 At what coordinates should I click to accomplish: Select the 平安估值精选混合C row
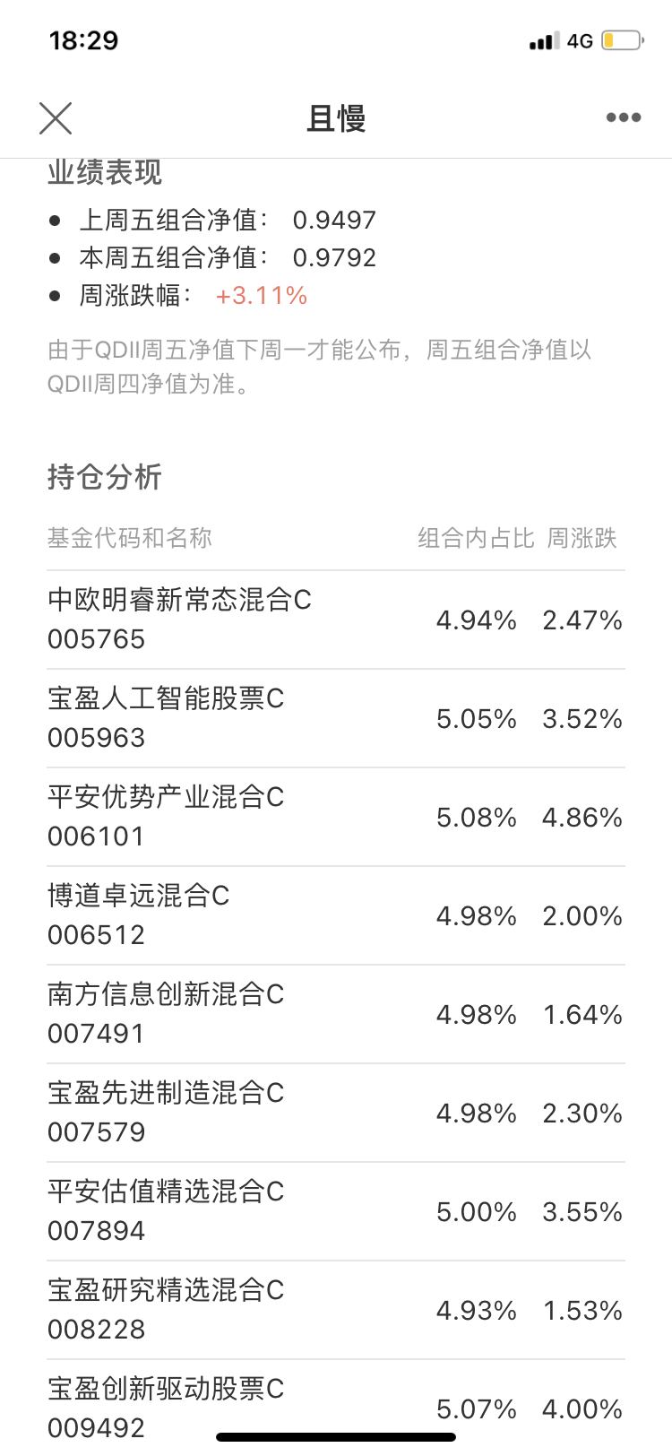tap(166, 1210)
